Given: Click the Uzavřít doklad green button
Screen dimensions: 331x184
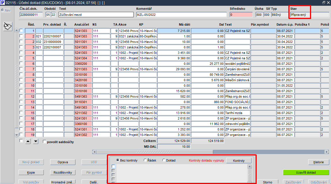Looking at the screenshot, I should click(x=306, y=172).
